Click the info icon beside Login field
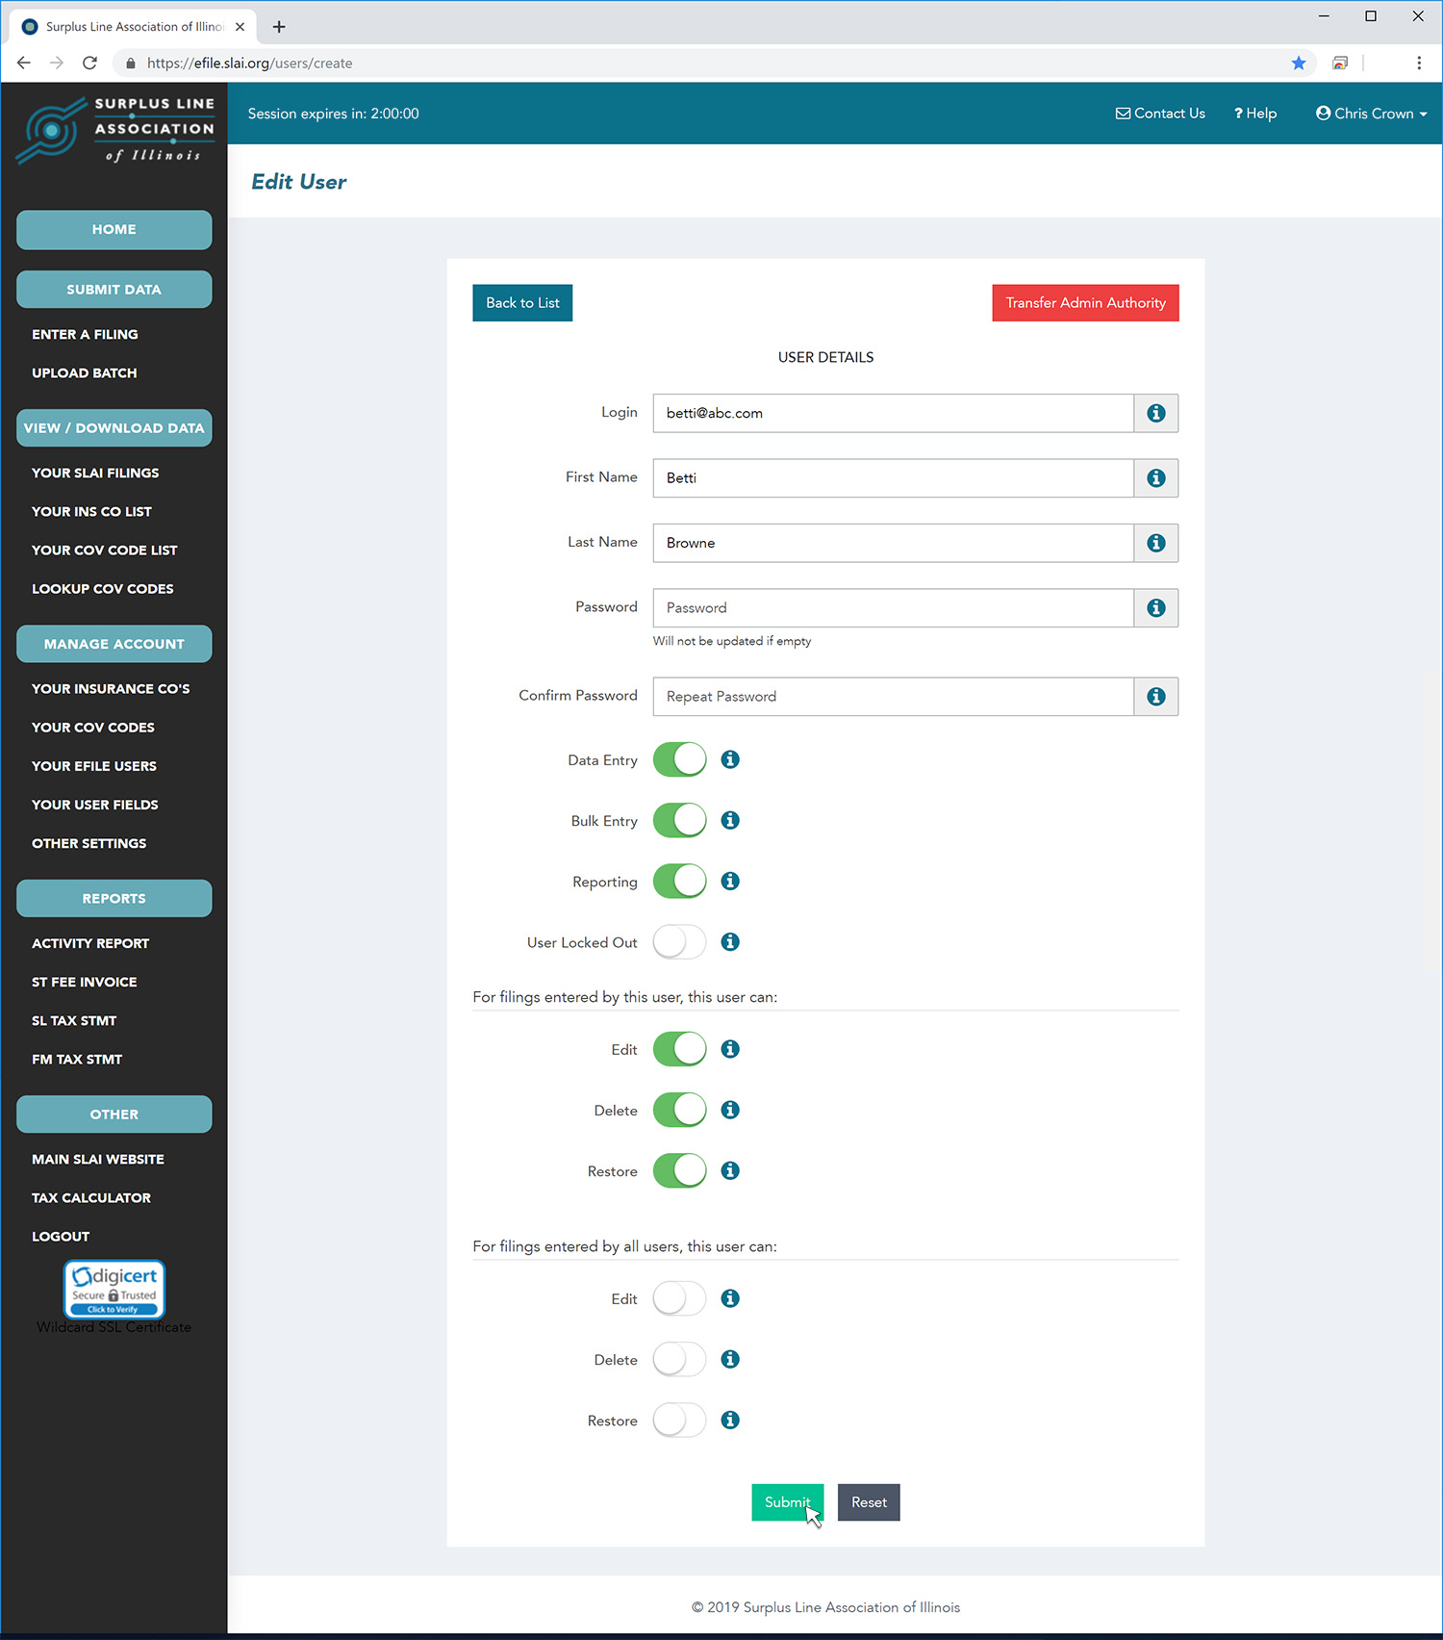 1155,413
